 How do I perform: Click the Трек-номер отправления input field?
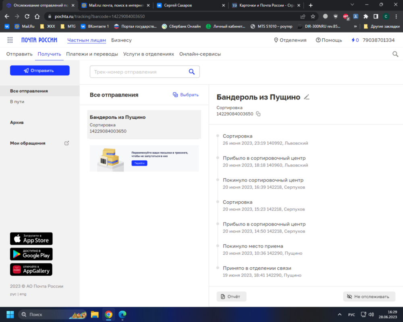click(138, 72)
